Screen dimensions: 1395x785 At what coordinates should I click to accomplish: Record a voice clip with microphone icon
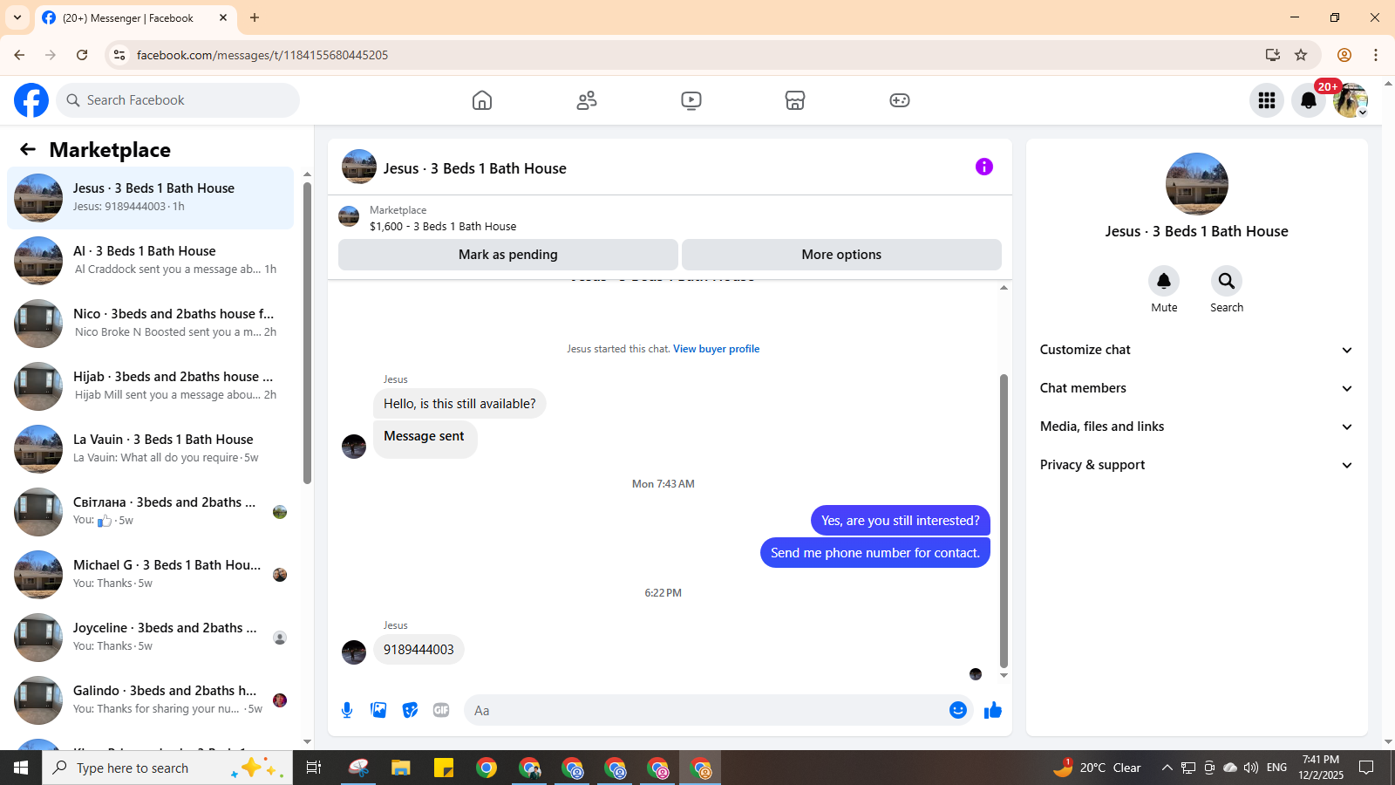347,710
